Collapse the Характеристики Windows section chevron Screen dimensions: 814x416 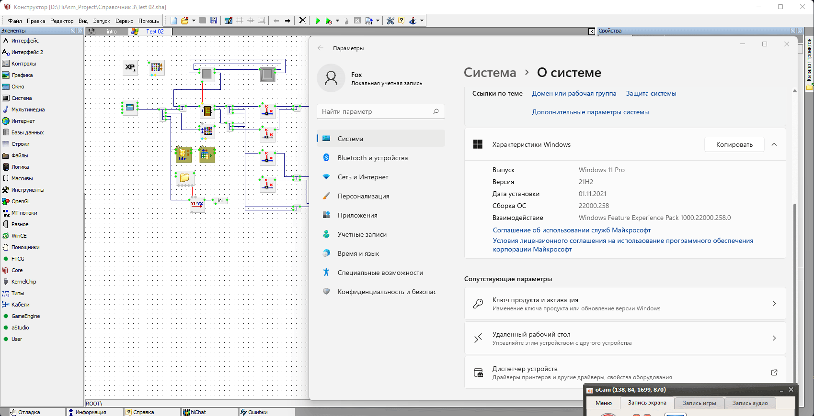[x=774, y=144]
